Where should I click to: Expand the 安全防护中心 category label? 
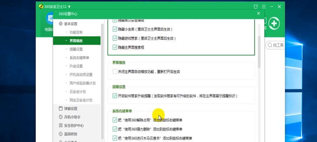(74, 126)
